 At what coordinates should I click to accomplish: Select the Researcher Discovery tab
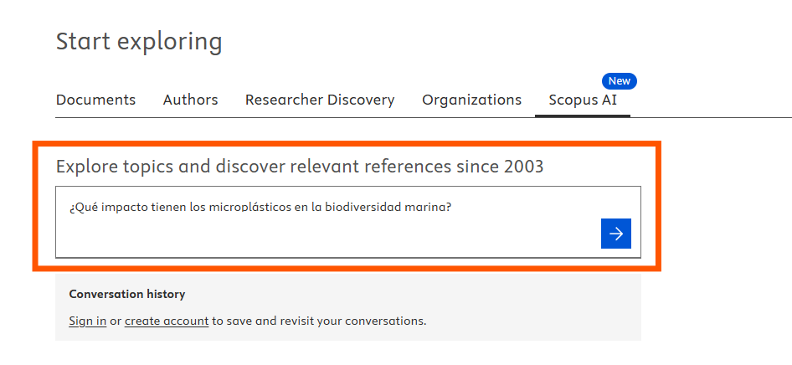click(320, 100)
